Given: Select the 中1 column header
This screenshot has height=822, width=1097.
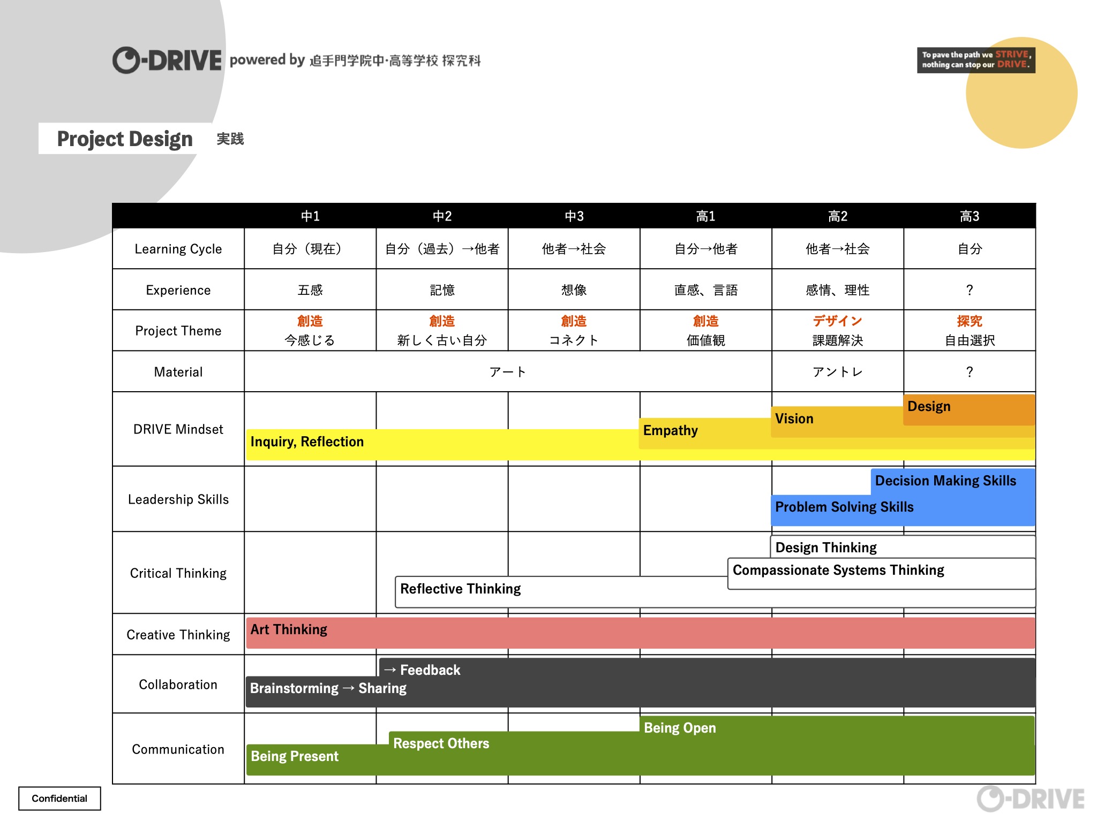Looking at the screenshot, I should click(x=310, y=216).
